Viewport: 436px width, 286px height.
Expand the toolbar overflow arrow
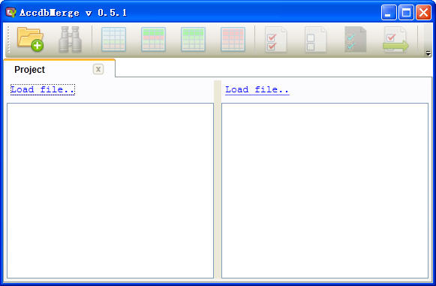click(x=428, y=53)
